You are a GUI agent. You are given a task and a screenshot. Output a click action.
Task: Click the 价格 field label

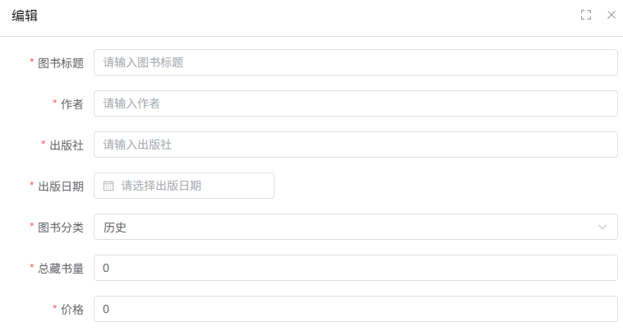pyautogui.click(x=72, y=309)
